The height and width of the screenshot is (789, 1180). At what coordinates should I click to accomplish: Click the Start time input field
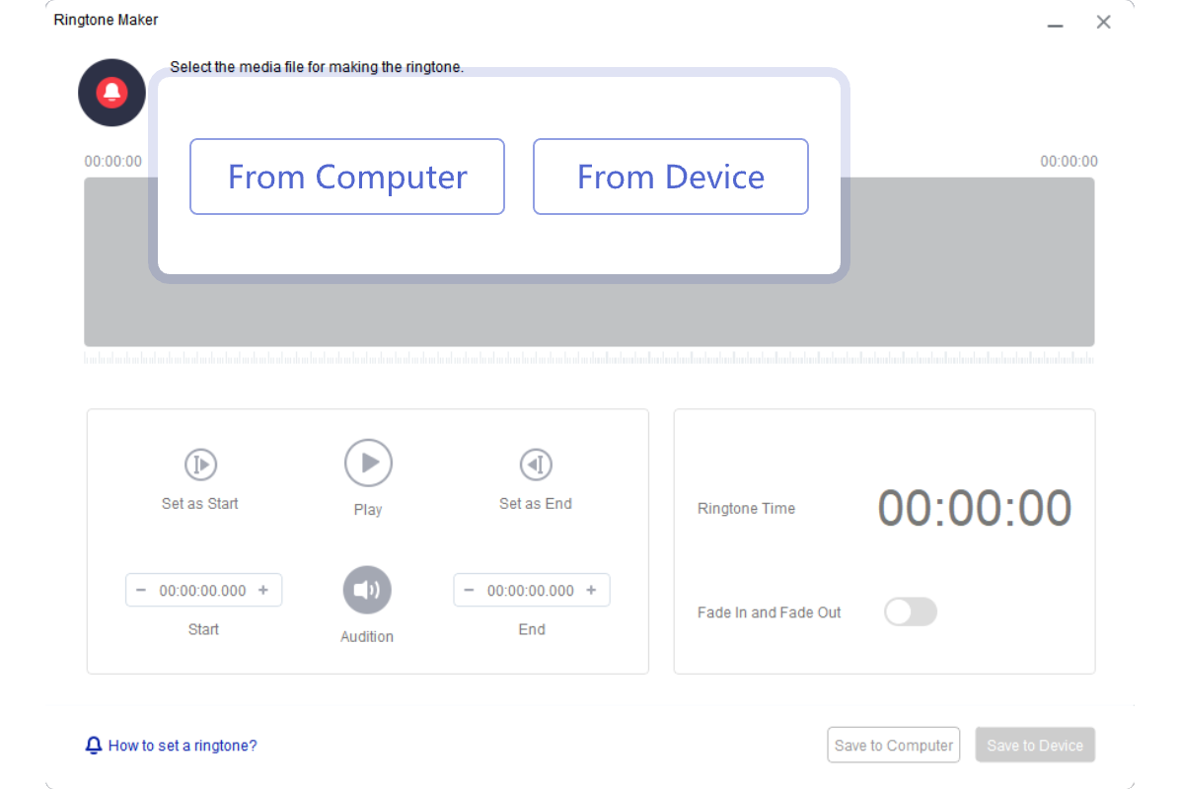click(202, 591)
